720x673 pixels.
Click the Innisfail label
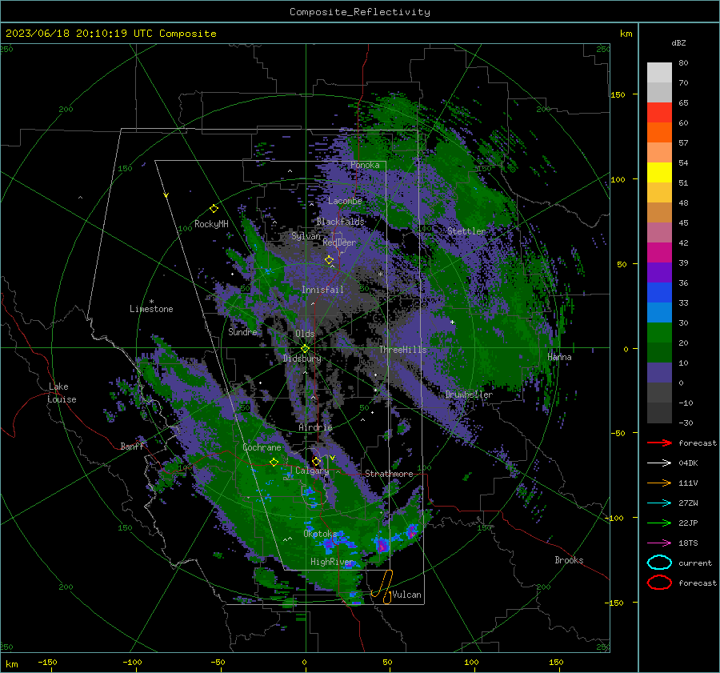322,290
